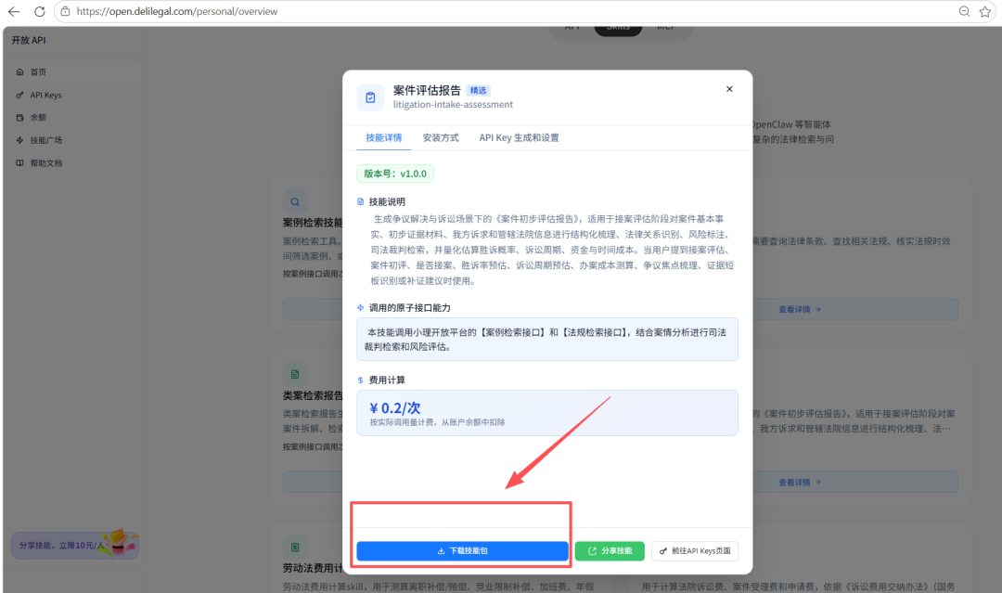Image resolution: width=1002 pixels, height=593 pixels.
Task: Click the 精选 badge
Action: [x=478, y=90]
